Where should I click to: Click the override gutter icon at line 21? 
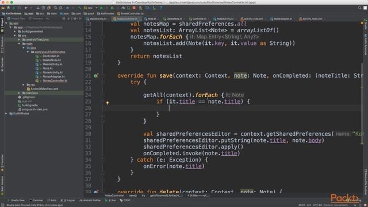pos(96,75)
